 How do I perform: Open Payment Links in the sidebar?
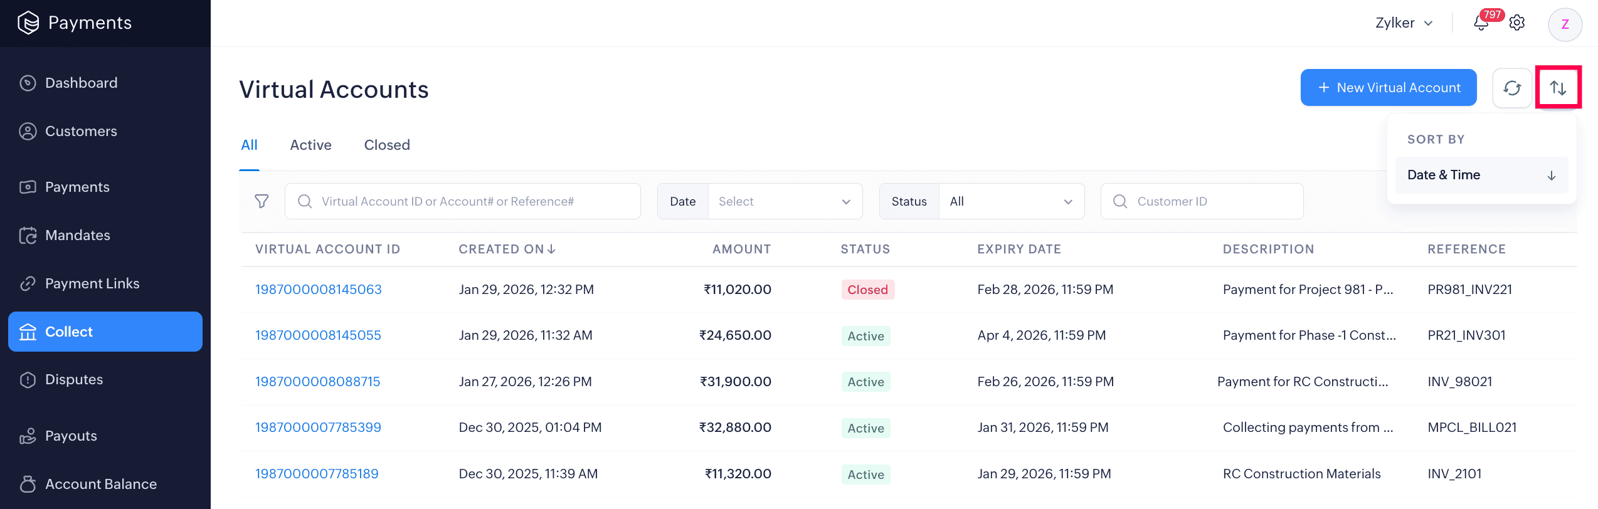92,283
